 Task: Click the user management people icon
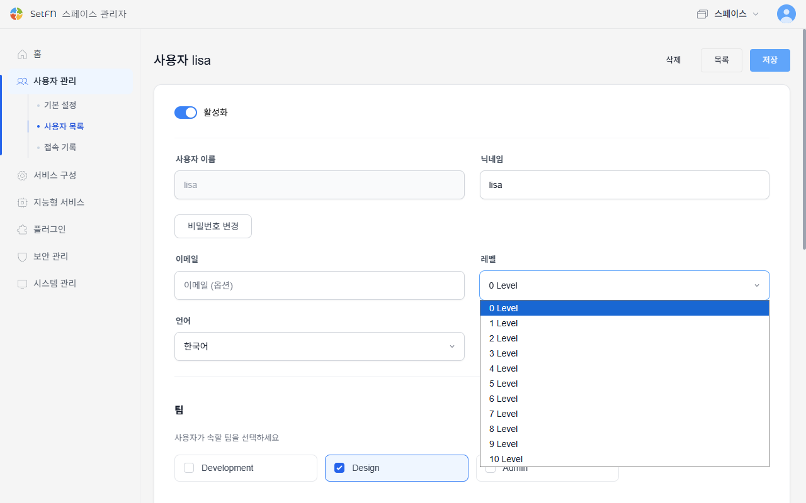(x=23, y=81)
